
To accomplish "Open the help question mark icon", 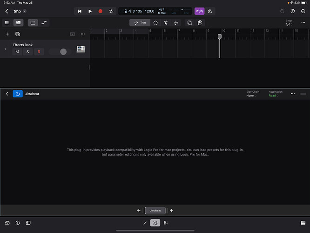I will (293, 11).
